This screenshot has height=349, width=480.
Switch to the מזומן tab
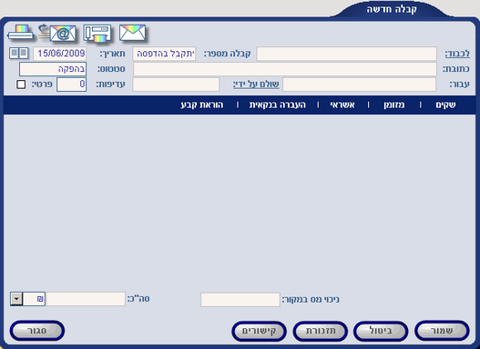point(394,105)
